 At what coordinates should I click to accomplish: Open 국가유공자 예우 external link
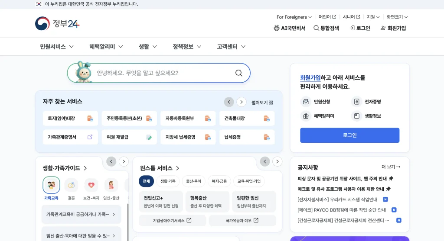pyautogui.click(x=242, y=220)
